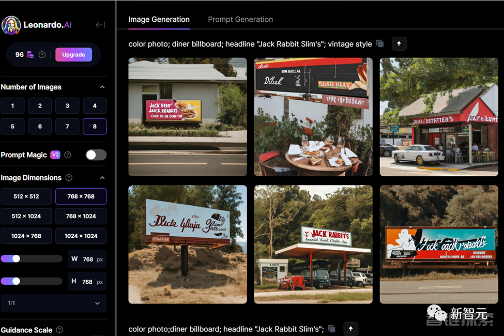Screen dimensions: 504x336
Task: Reuse the vintage style prompt with the up arrow
Action: 399,44
